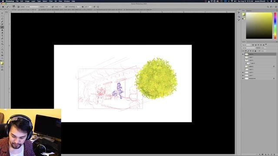Select the Clone Stamp tool

coord(2,30)
